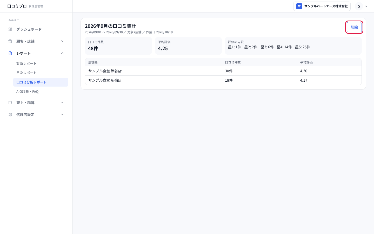Expand the 売上・精算 chevron
Image resolution: width=374 pixels, height=234 pixels.
pyautogui.click(x=62, y=102)
